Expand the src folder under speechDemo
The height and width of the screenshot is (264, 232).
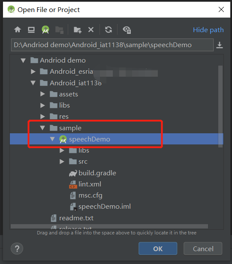(62, 162)
